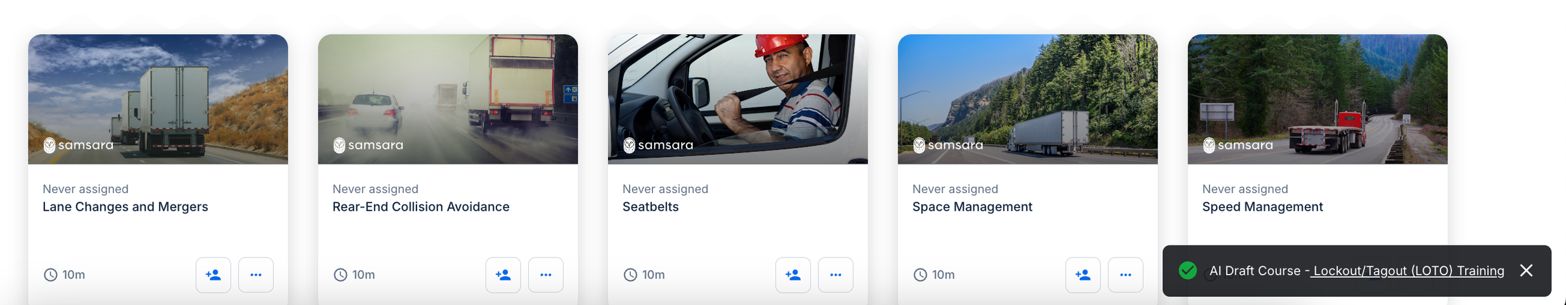This screenshot has height=305, width=1566.
Task: Select the Rear-End Collision Avoidance title
Action: pyautogui.click(x=421, y=207)
